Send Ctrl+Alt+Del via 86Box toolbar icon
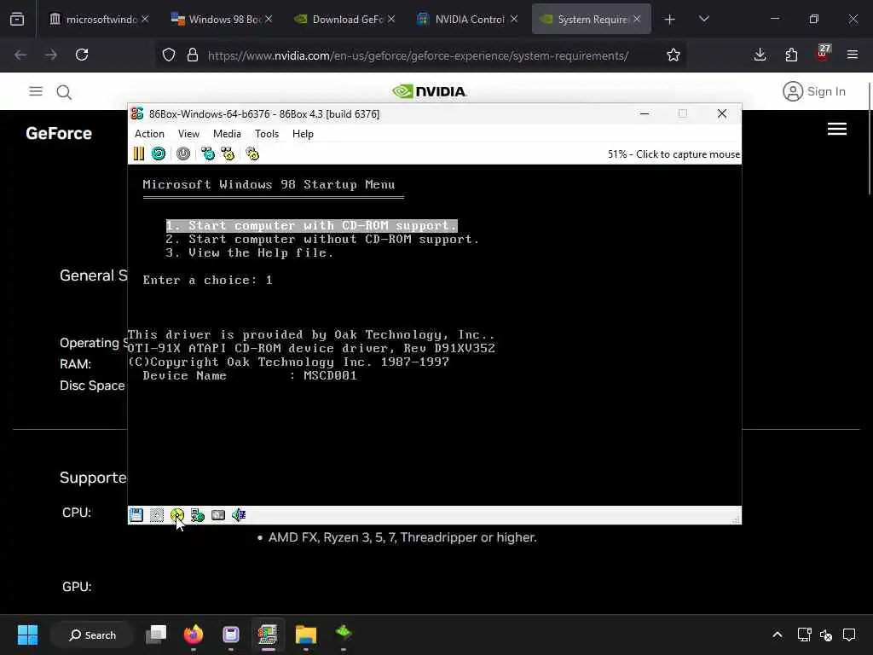The height and width of the screenshot is (655, 873). 208,154
